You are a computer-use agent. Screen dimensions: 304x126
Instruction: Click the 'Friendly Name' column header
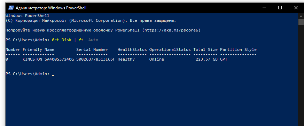(38, 49)
